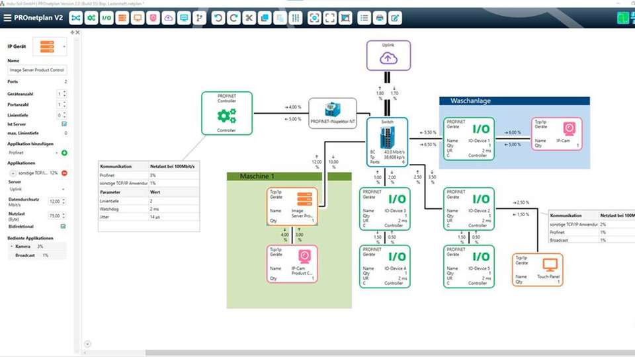The image size is (635, 357).
Task: Open the sliders settings icon in toolbar
Action: click(296, 18)
